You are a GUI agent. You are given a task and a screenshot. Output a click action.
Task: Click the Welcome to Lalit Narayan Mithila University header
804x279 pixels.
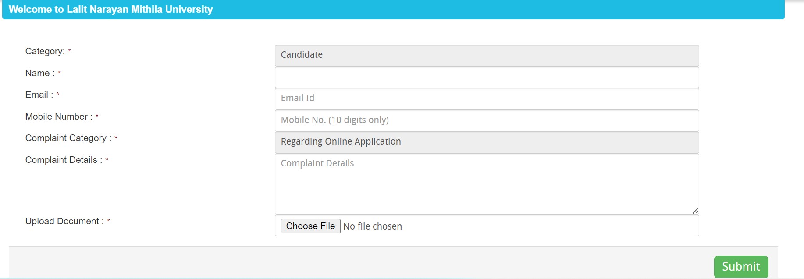click(x=111, y=9)
